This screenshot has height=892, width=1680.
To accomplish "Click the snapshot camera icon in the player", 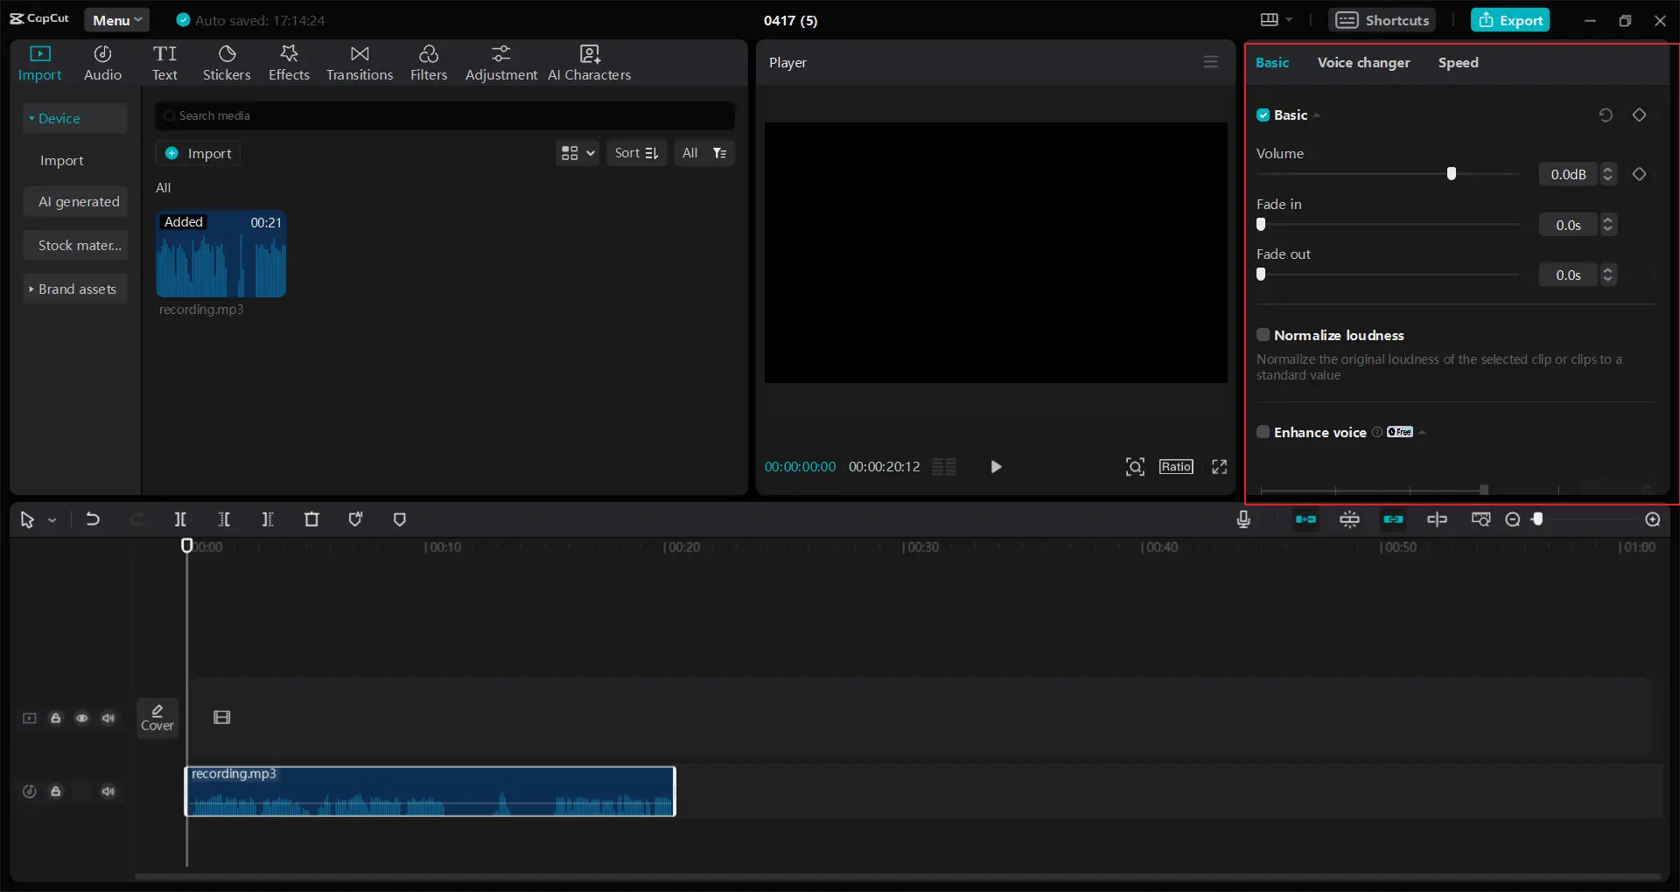I will tap(1134, 467).
